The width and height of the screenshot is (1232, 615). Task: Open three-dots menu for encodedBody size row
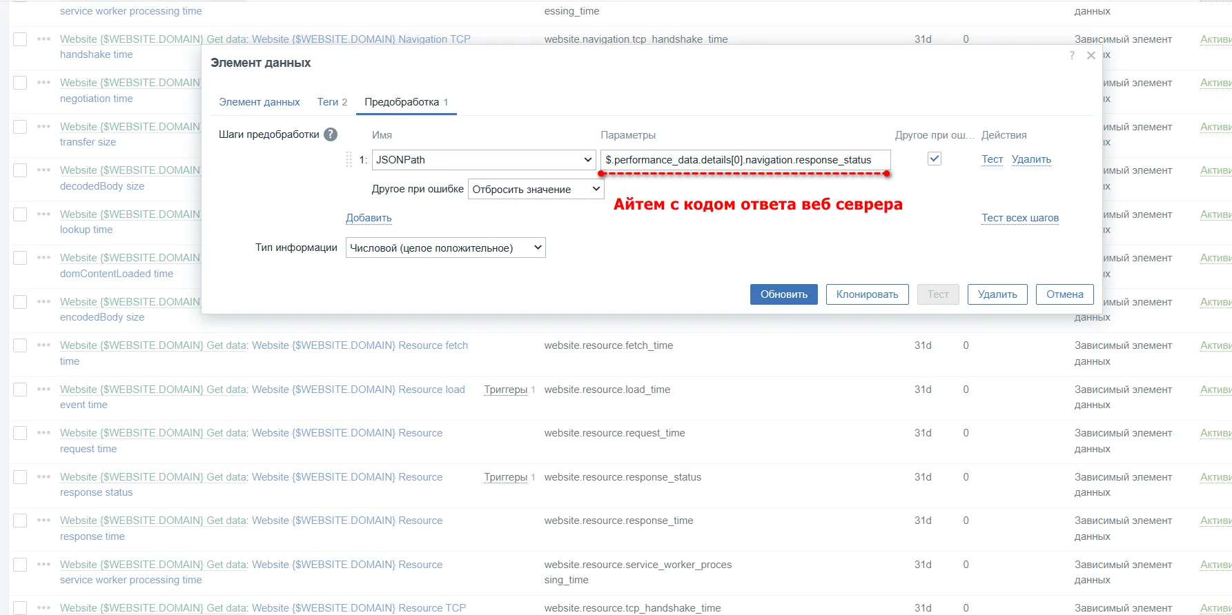point(44,301)
